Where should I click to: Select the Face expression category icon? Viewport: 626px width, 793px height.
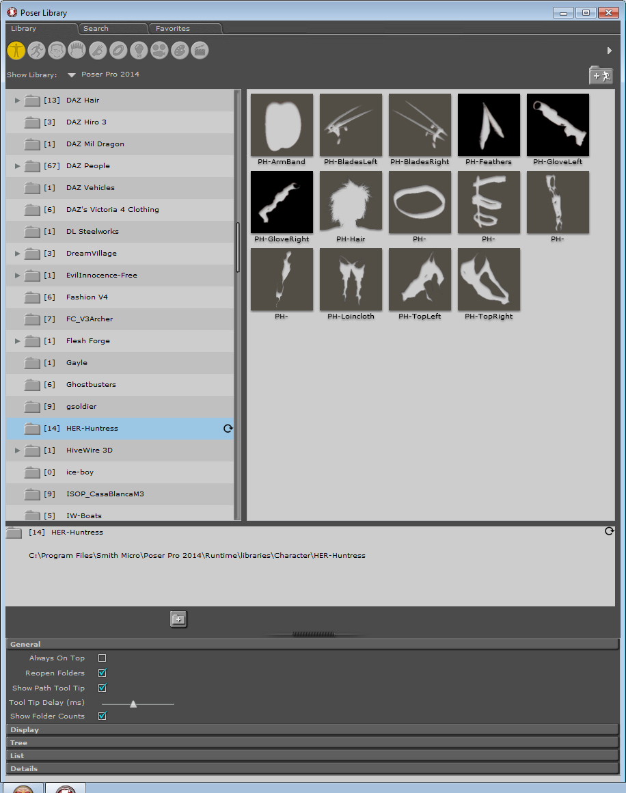click(57, 50)
